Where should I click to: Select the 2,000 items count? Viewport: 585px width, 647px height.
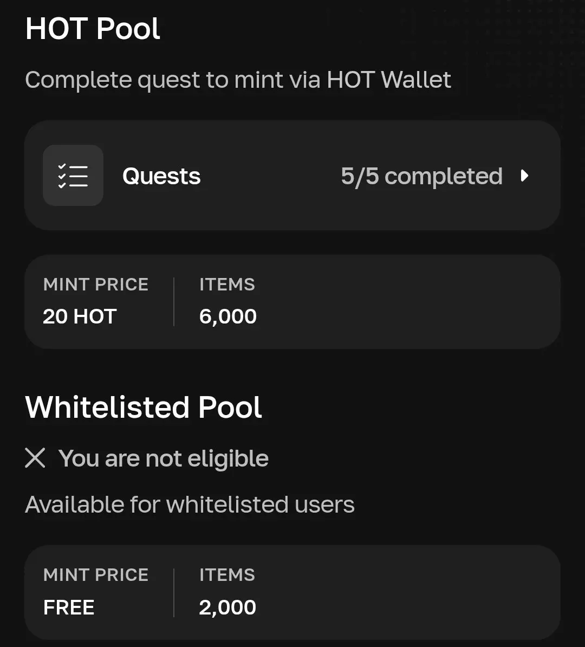point(227,607)
